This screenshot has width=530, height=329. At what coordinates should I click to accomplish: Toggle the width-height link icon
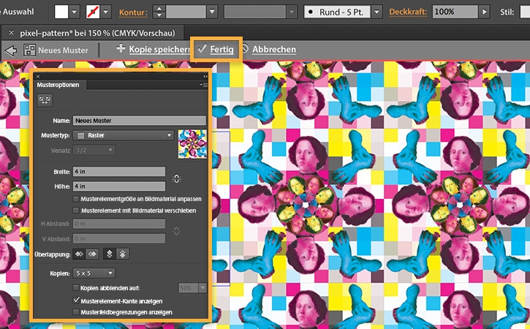click(176, 178)
